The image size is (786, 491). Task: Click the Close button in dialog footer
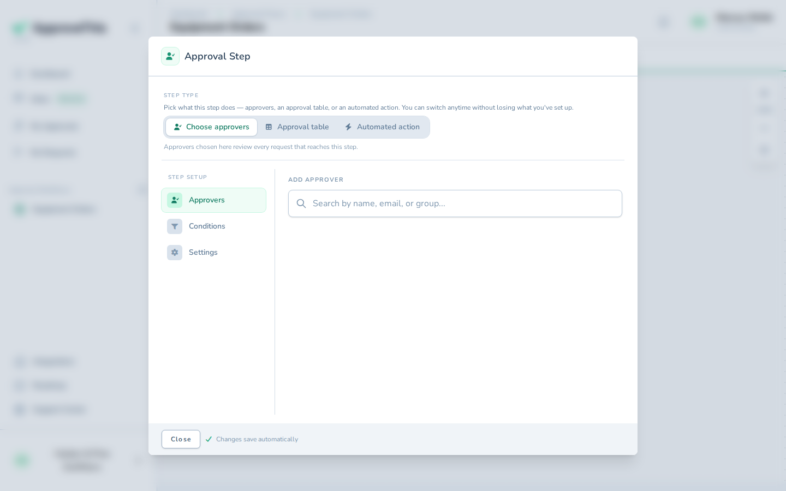point(181,439)
